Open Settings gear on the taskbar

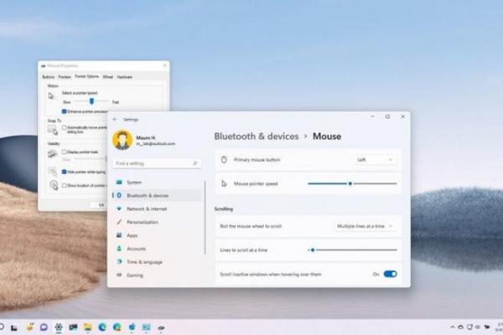tap(59, 327)
